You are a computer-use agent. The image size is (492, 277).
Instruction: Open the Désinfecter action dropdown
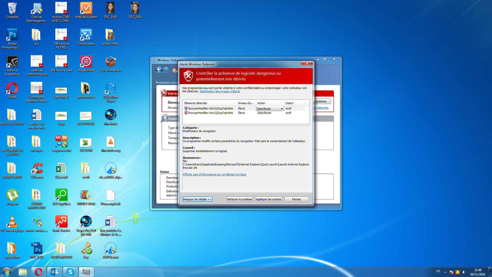(x=270, y=109)
